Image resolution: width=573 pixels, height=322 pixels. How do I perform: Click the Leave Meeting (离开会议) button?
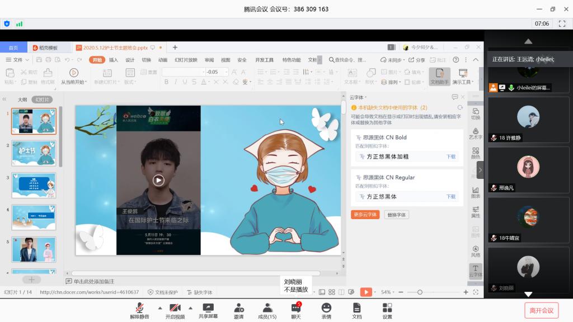[541, 310]
